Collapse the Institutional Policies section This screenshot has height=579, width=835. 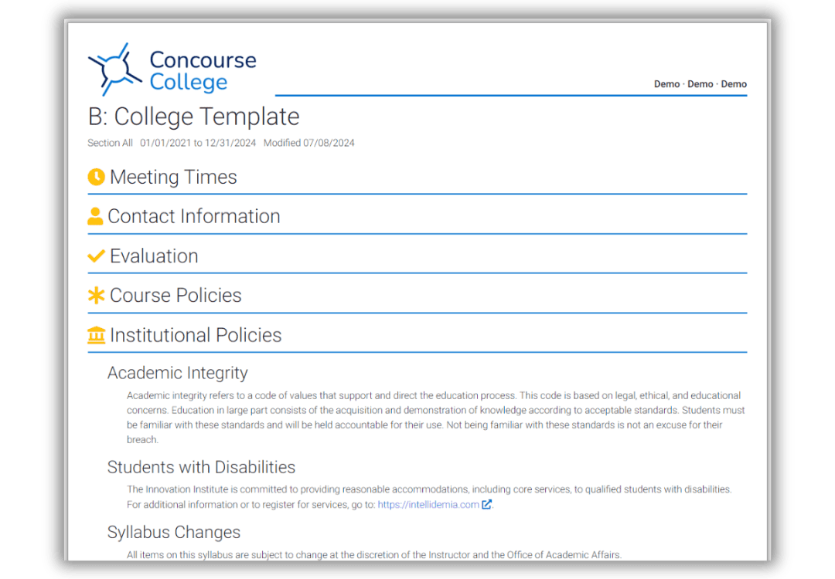[x=196, y=335]
